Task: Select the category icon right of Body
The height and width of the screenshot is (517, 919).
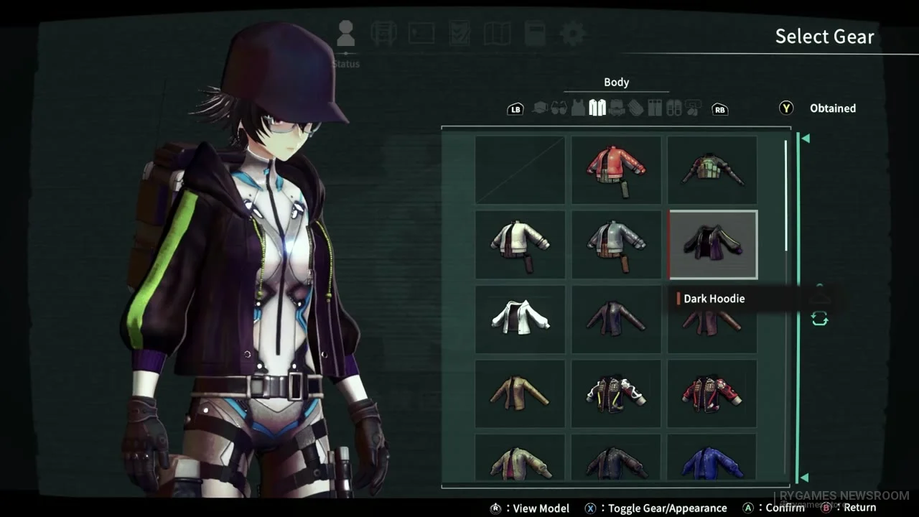Action: click(x=617, y=108)
